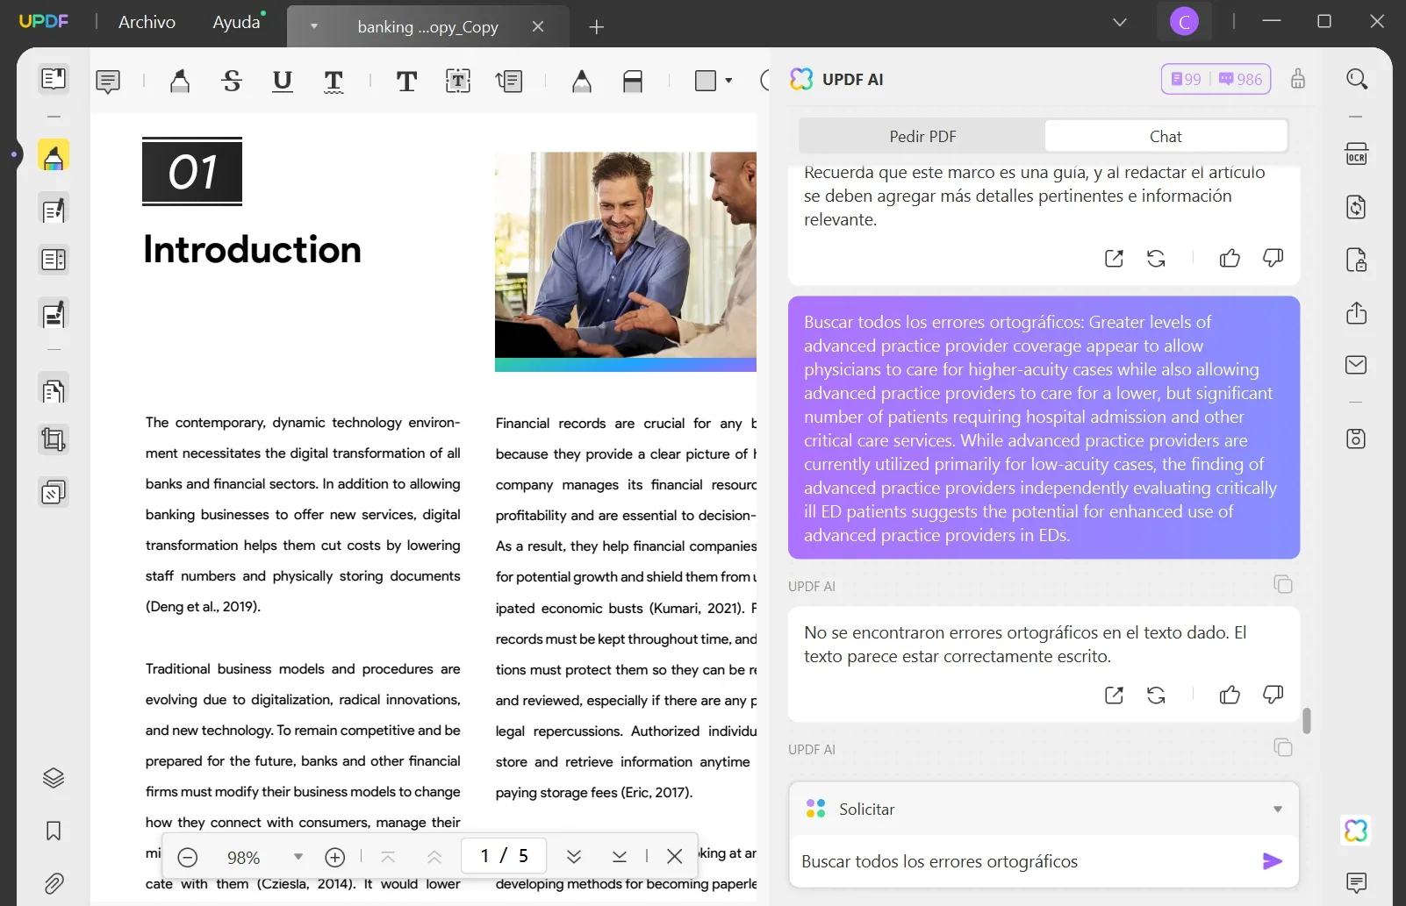The height and width of the screenshot is (906, 1406).
Task: Open the tab list dropdown arrow before tab title
Action: 313,26
